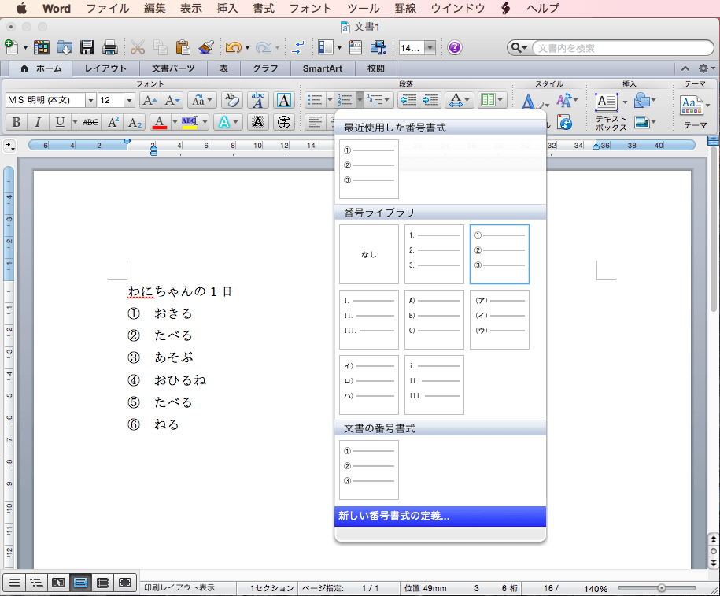
Task: Open the テーマ themes button
Action: pyautogui.click(x=695, y=111)
